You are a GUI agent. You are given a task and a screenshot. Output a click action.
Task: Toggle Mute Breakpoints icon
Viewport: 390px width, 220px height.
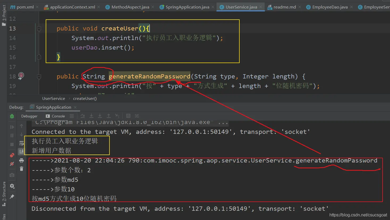[x=12, y=164]
